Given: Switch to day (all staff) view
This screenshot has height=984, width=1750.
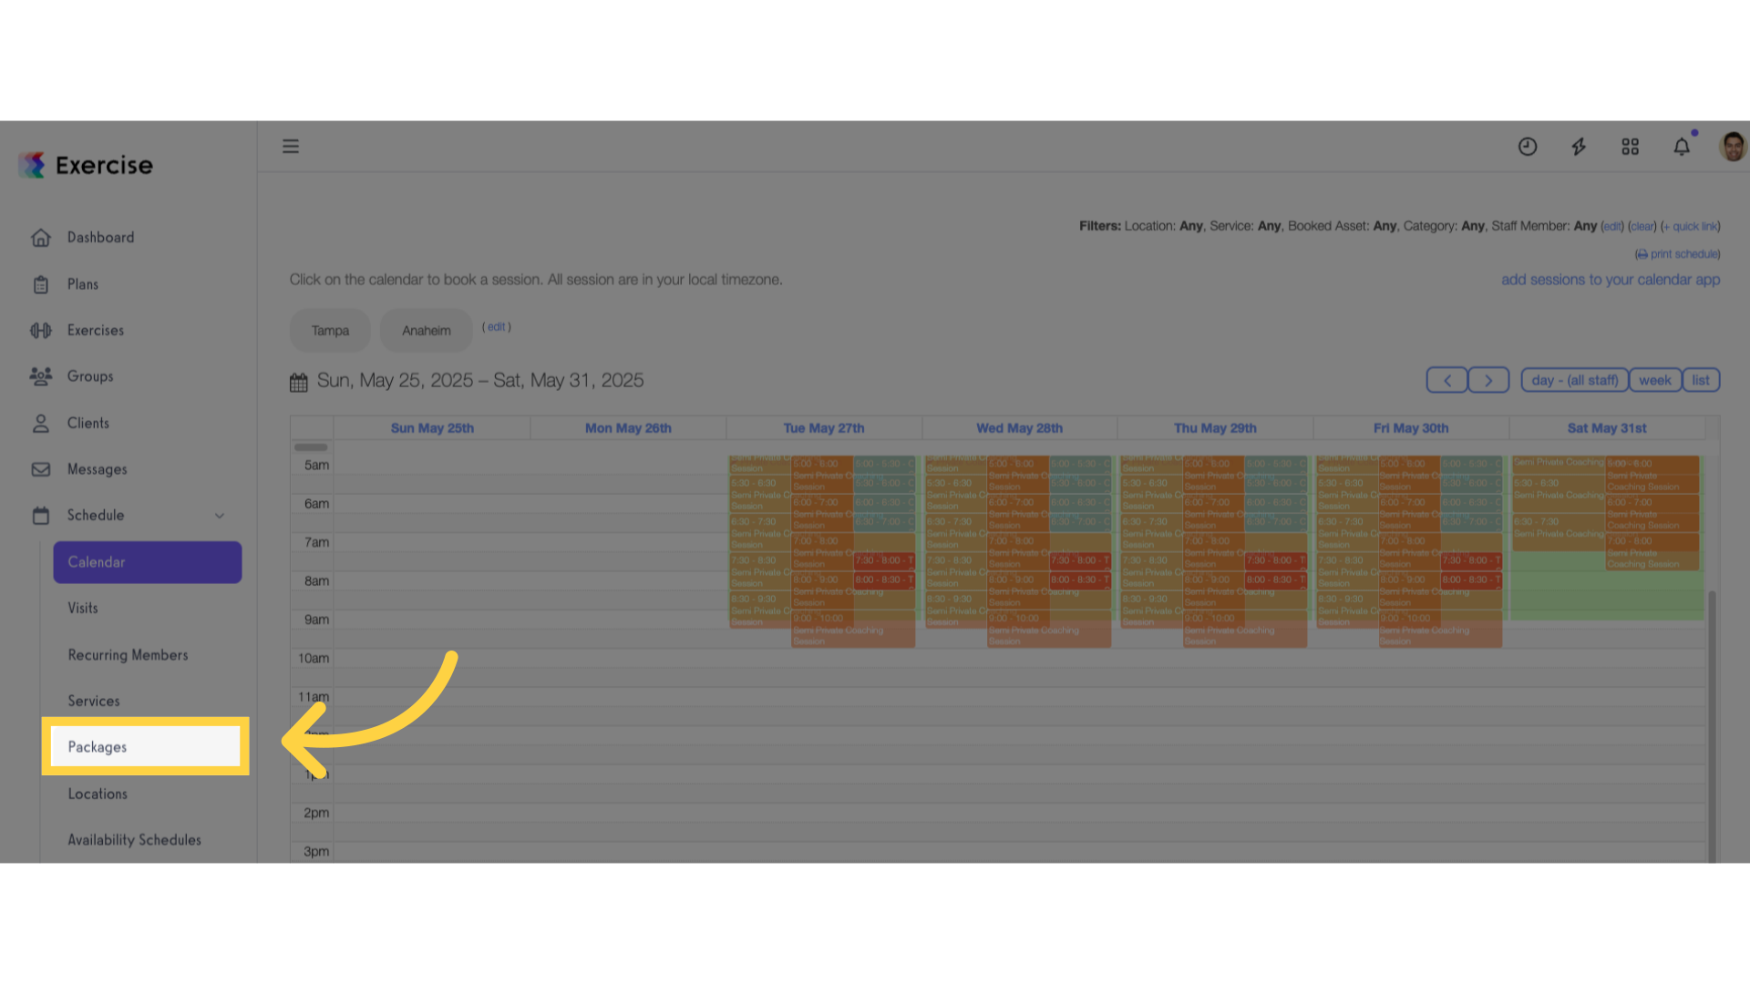Looking at the screenshot, I should pos(1574,380).
